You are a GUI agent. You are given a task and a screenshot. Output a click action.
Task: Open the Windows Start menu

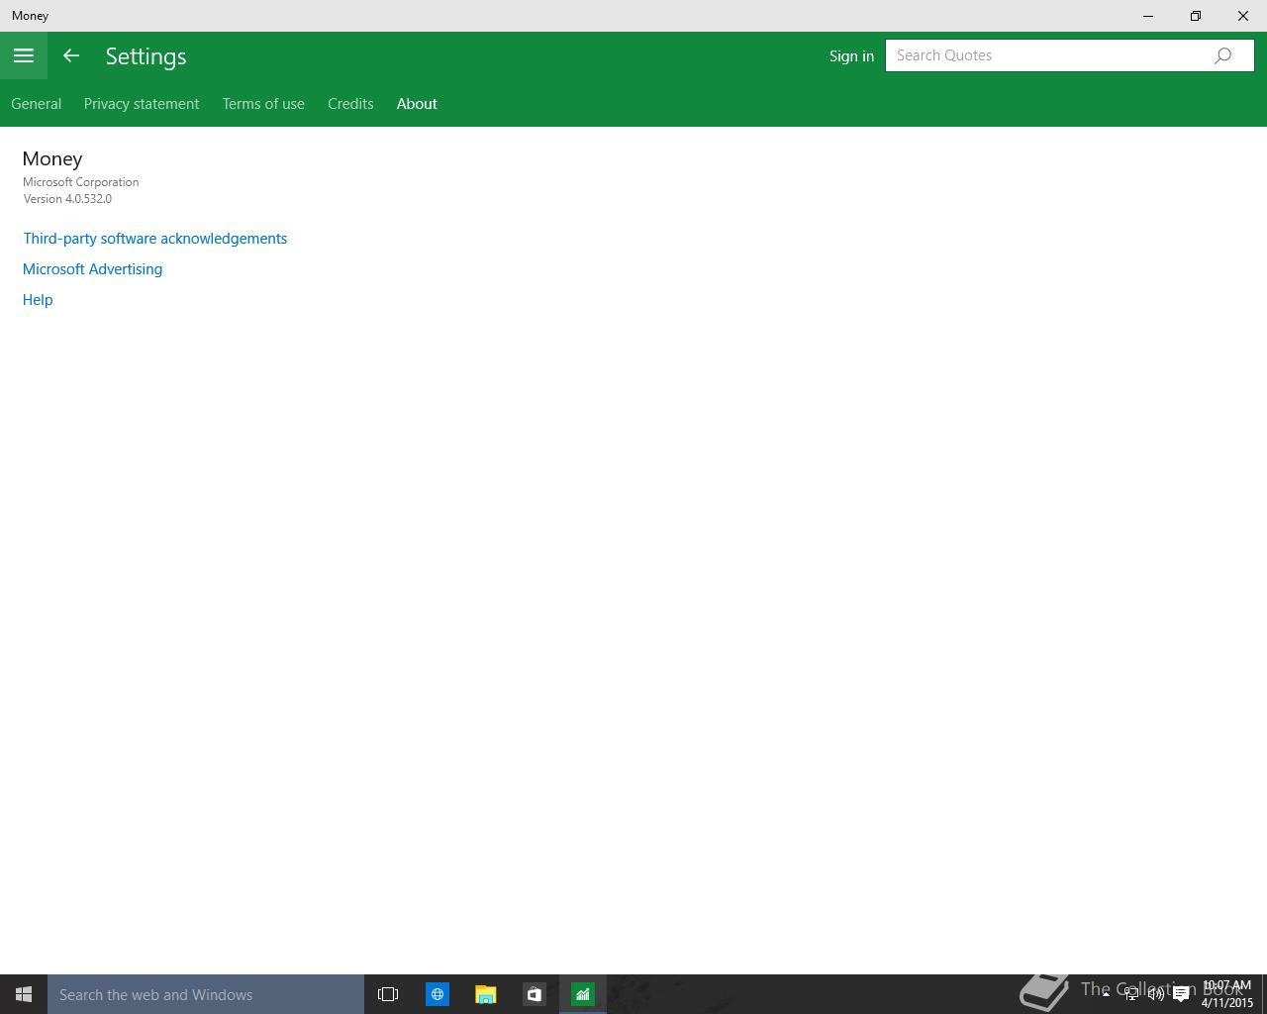[x=24, y=994]
